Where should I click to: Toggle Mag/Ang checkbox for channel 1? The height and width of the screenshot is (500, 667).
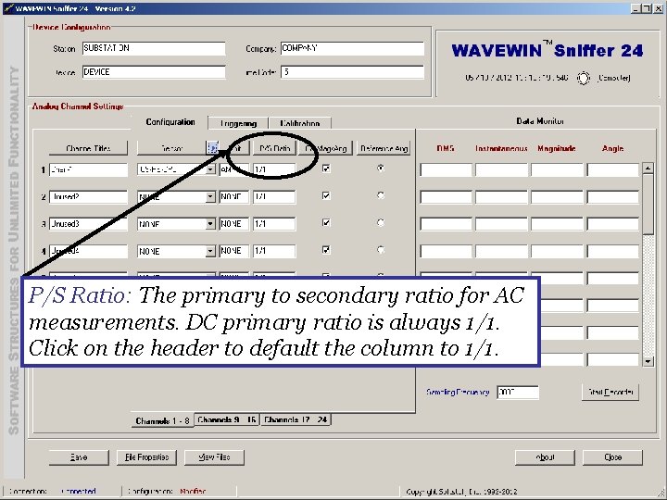pyautogui.click(x=326, y=169)
